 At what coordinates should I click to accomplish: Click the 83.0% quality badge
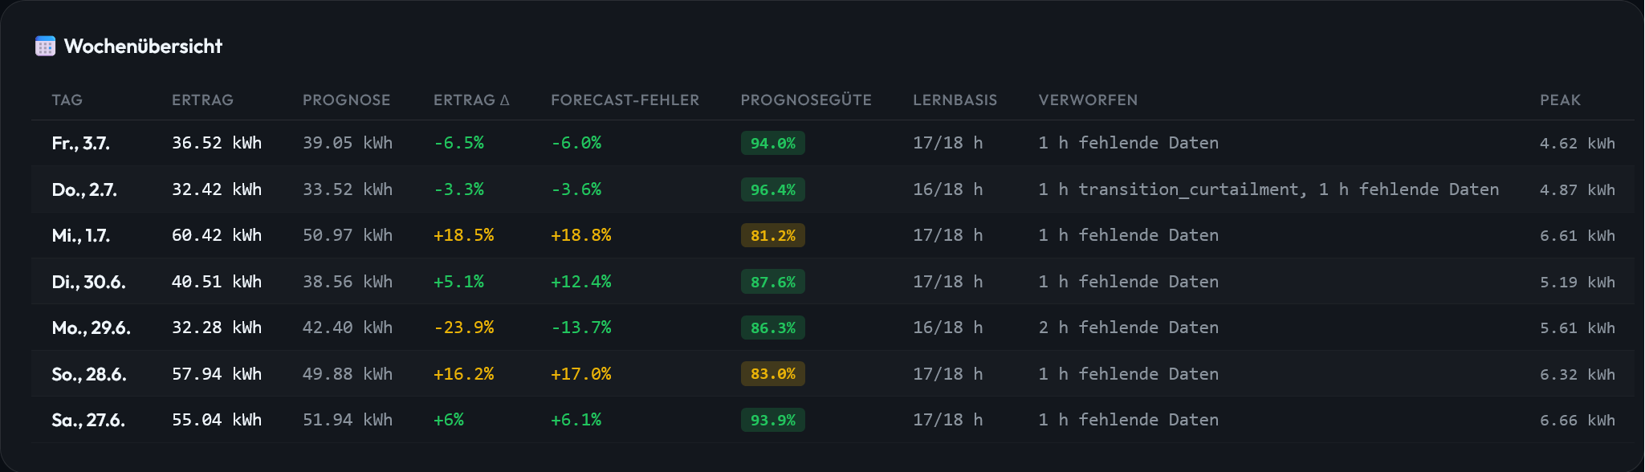(772, 374)
